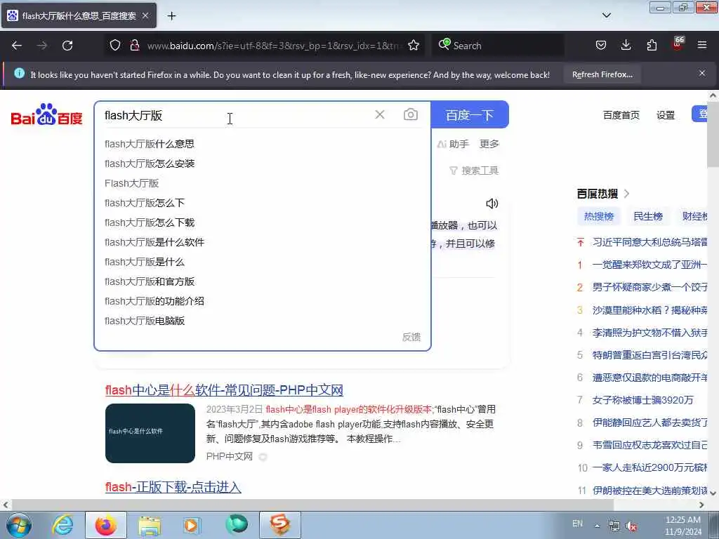
Task: Open Windows Start menu orb
Action: coord(19,525)
